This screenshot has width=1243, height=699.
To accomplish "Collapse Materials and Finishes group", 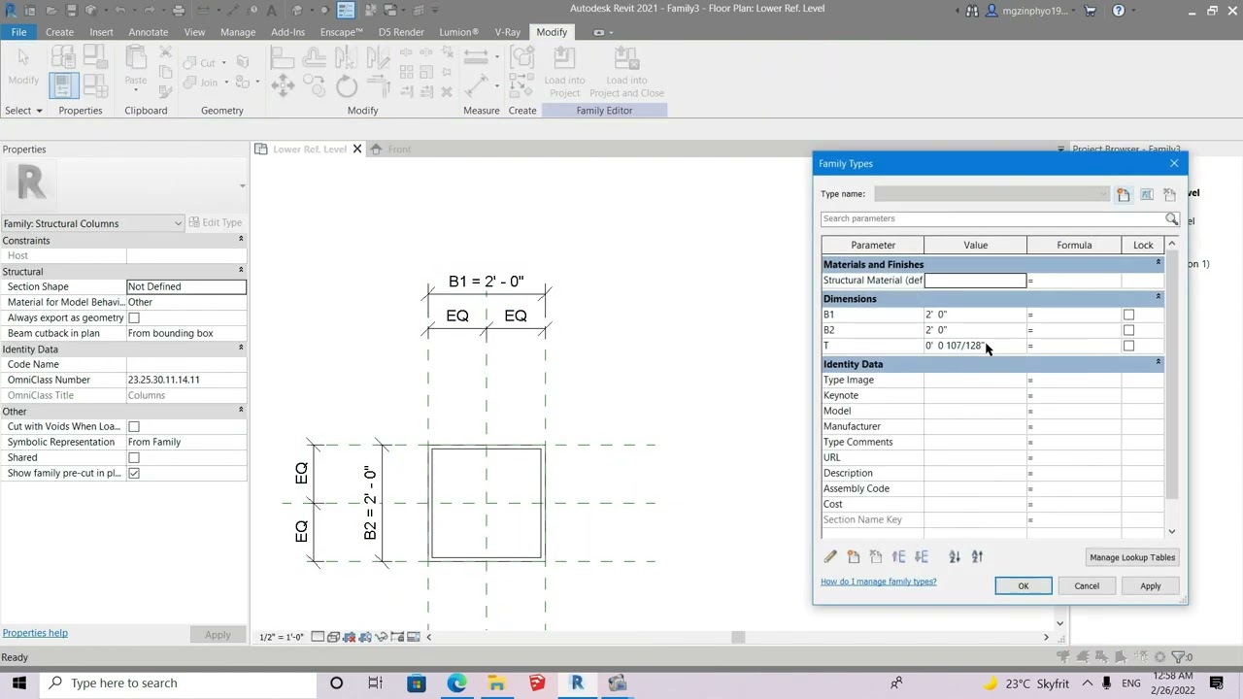I will 1158,263.
